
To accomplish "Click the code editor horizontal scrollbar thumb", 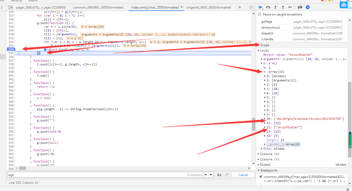I will [x=22, y=168].
